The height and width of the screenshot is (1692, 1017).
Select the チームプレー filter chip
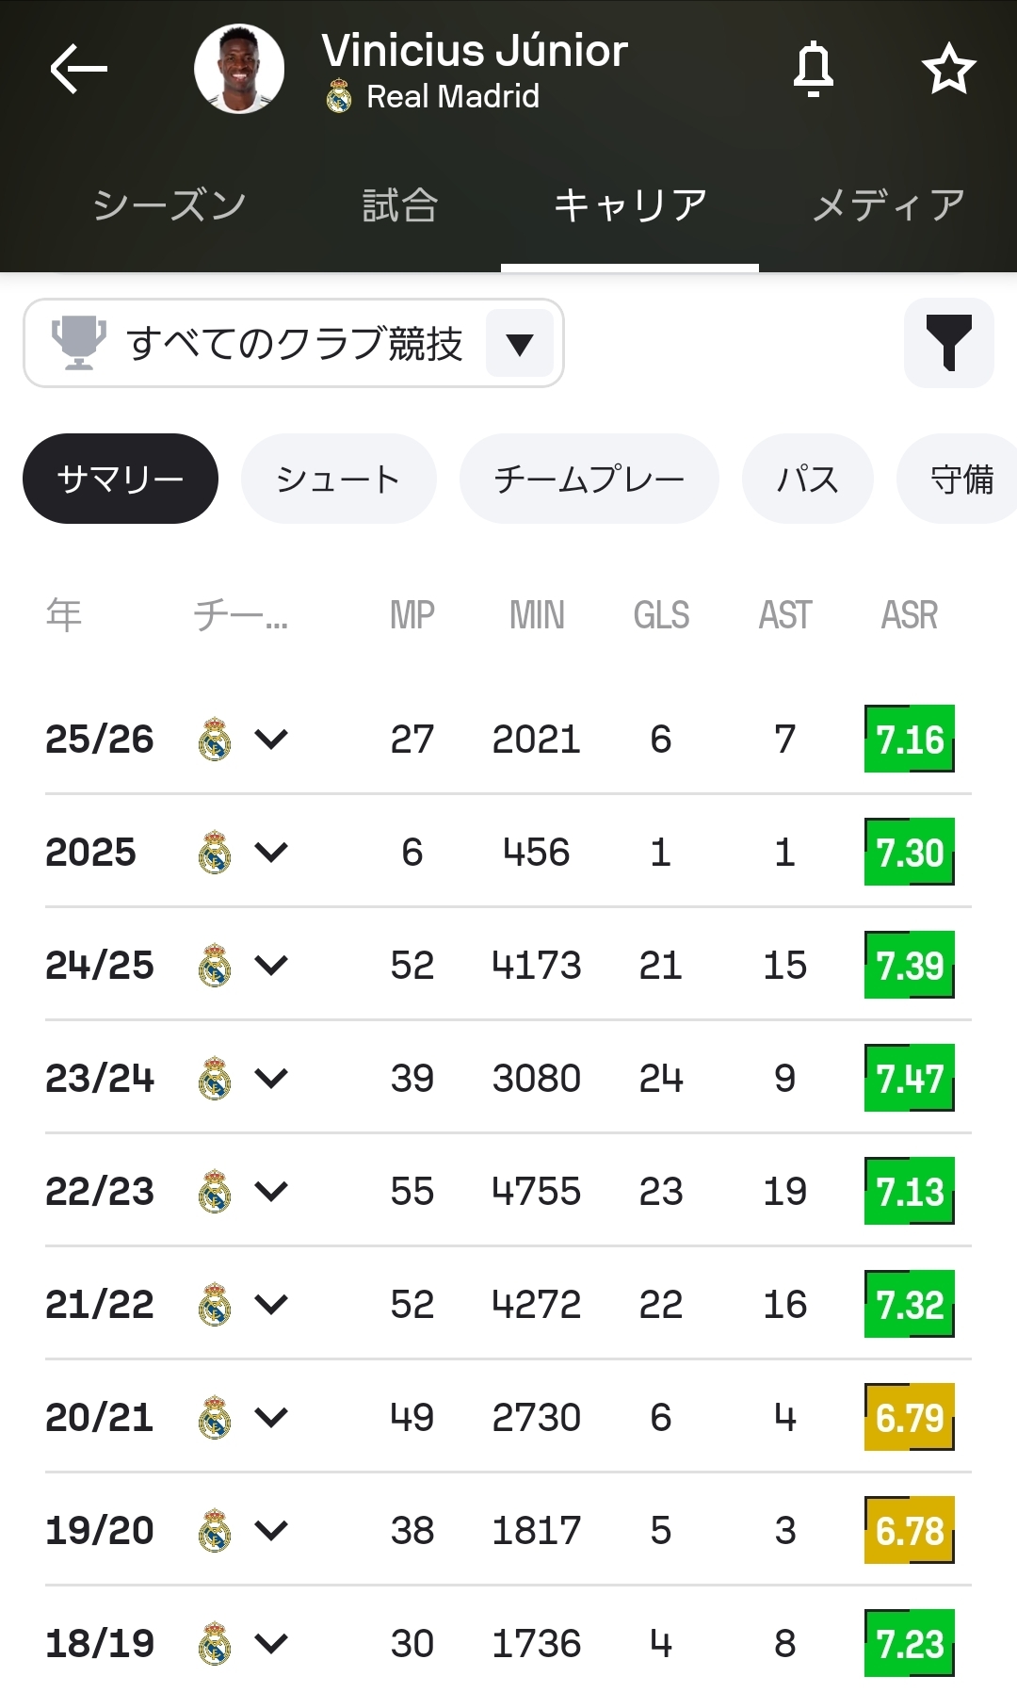[x=589, y=479]
